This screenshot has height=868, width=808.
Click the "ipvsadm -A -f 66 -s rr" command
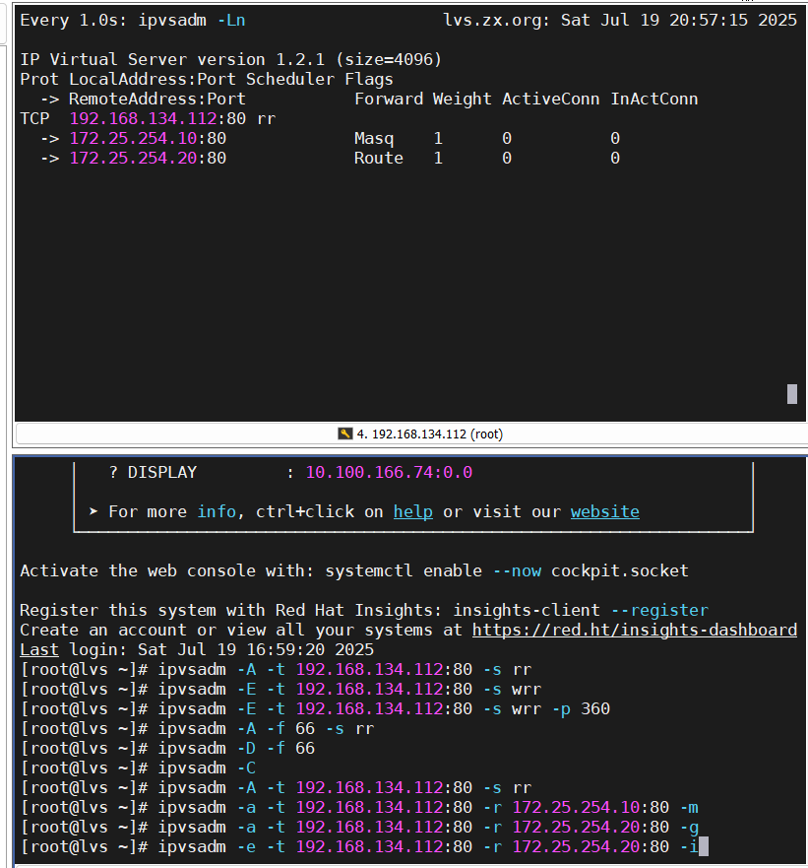click(266, 728)
